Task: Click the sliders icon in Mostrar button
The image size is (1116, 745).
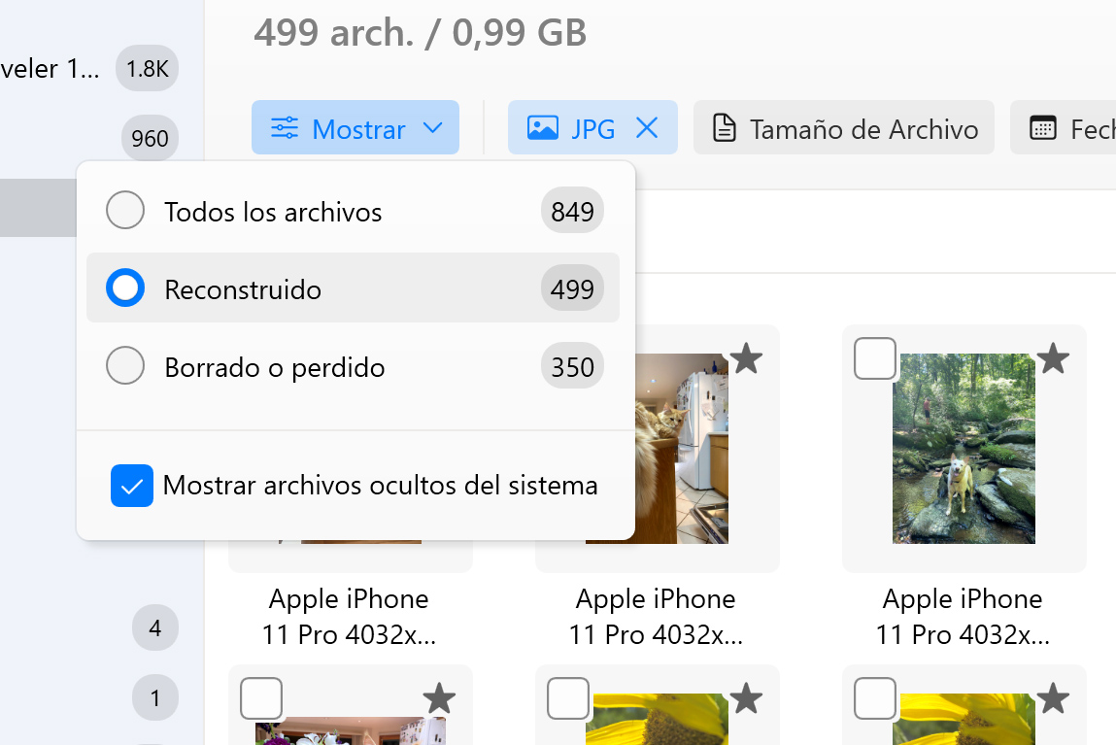Action: pyautogui.click(x=285, y=128)
